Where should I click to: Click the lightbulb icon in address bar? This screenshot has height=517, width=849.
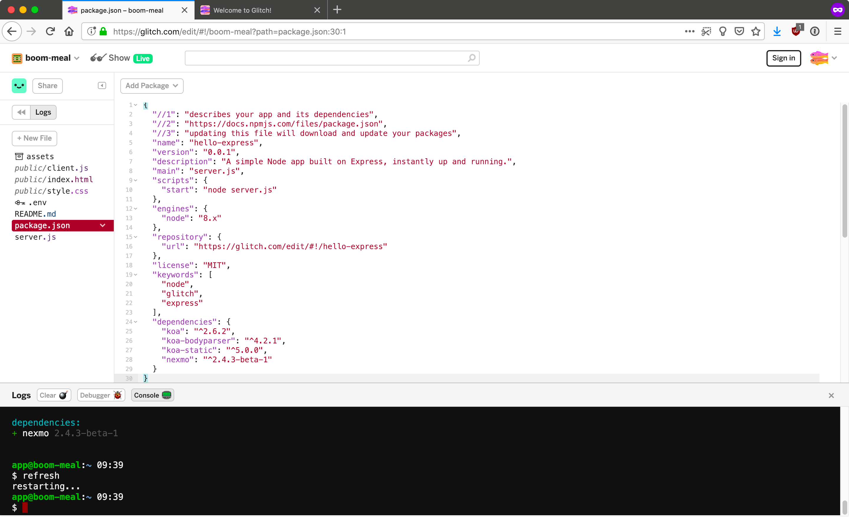point(723,32)
